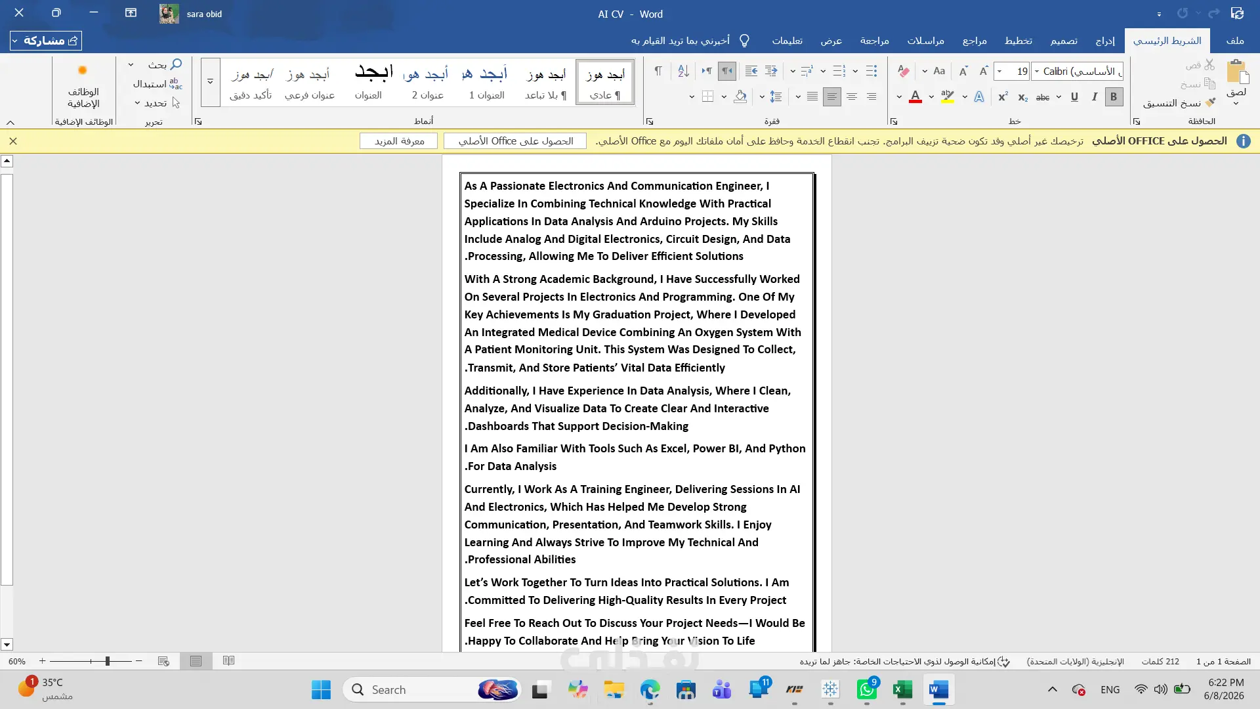The width and height of the screenshot is (1260, 709).
Task: Click the clear all formatting eraser icon
Action: pos(904,71)
